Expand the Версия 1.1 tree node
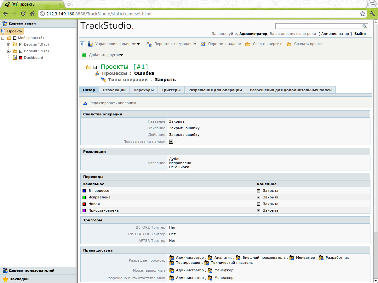 9,51
